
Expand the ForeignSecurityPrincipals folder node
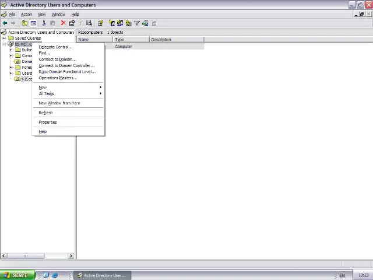click(x=11, y=68)
